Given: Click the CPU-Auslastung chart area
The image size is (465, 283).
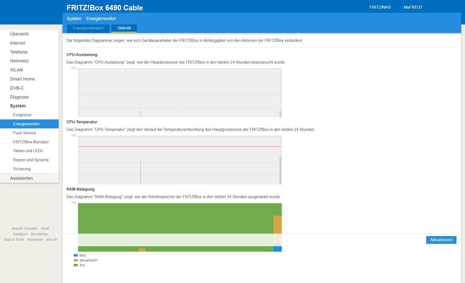Looking at the screenshot, I should (180, 93).
